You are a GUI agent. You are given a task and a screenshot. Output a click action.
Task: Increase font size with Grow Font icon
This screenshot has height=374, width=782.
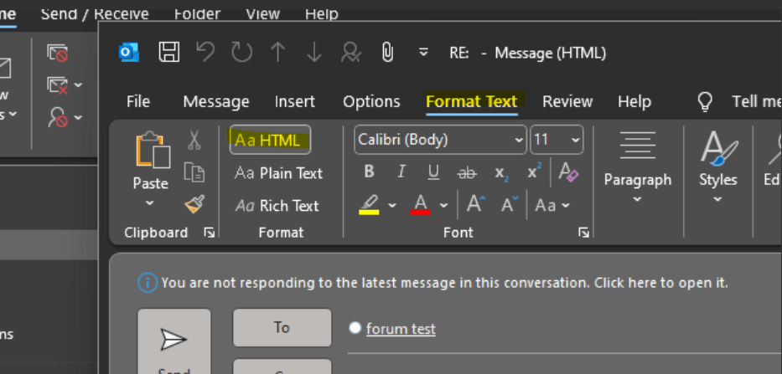(x=476, y=204)
